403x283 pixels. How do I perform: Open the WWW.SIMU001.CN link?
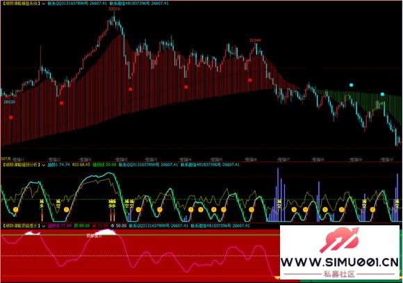point(339,262)
